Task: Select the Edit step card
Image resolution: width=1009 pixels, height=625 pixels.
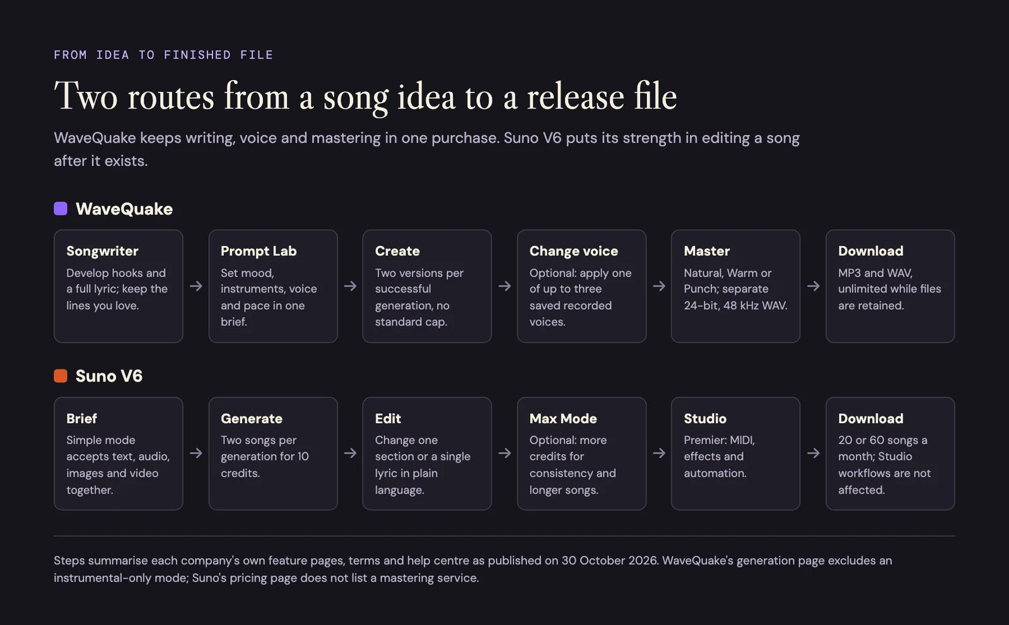Action: coord(427,453)
